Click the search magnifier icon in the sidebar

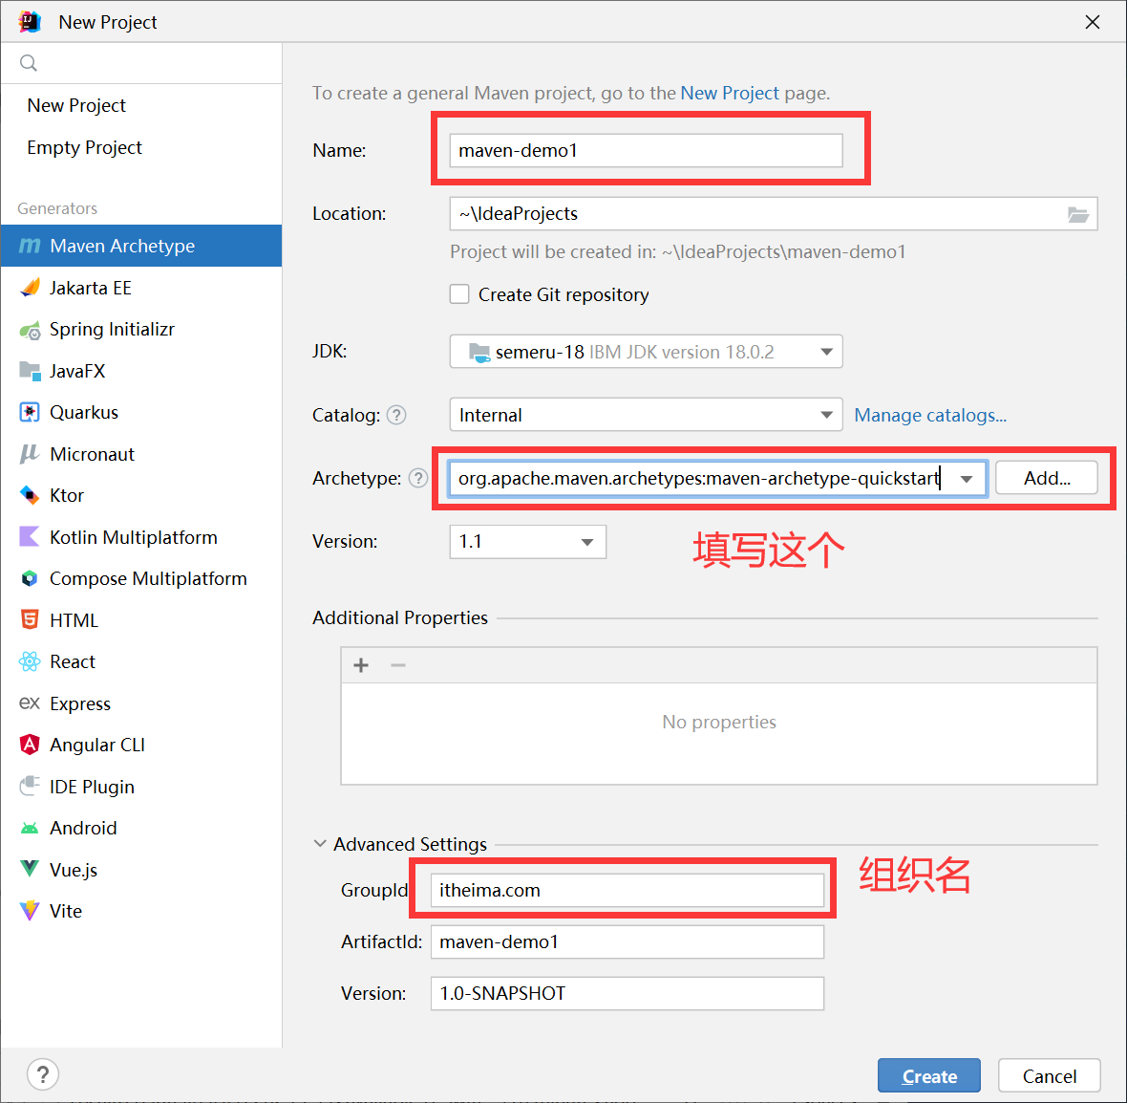click(28, 63)
